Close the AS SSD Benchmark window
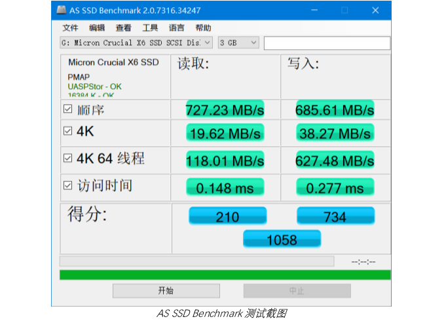Image resolution: width=446 pixels, height=321 pixels. [x=375, y=10]
